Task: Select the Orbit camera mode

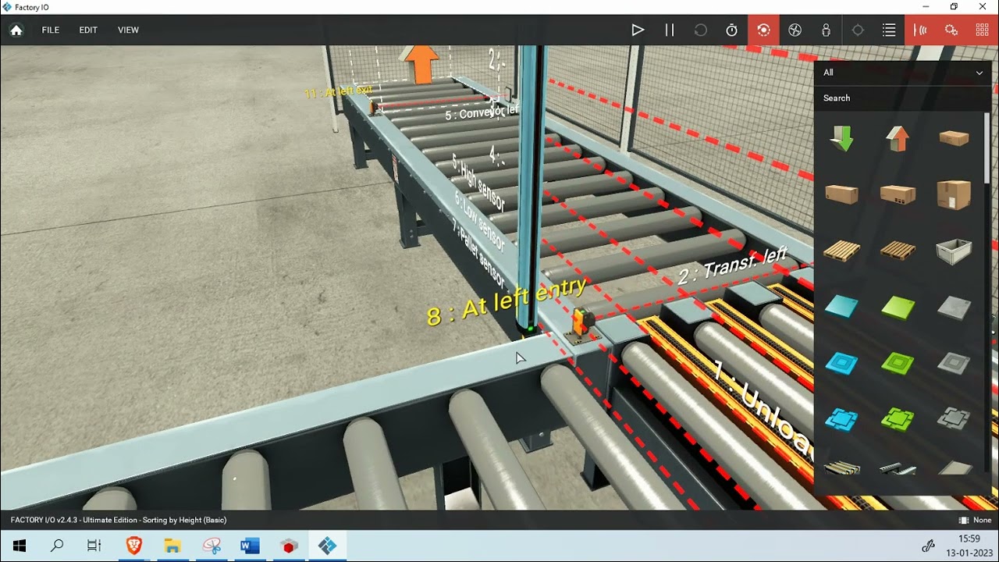Action: [x=763, y=30]
